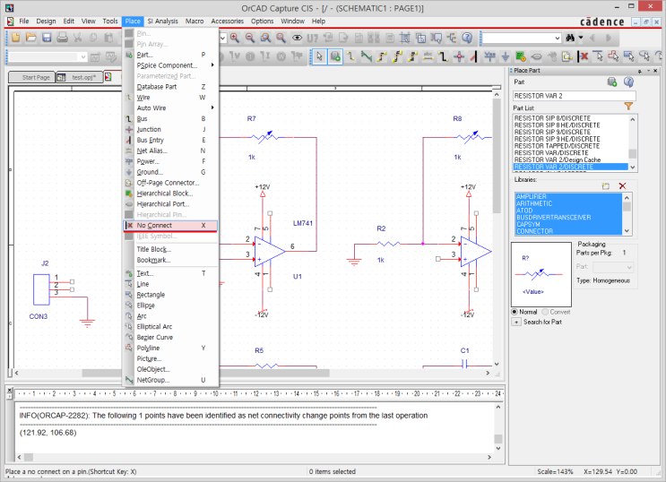Switch to the Start Page tab
The width and height of the screenshot is (666, 482).
32,77
